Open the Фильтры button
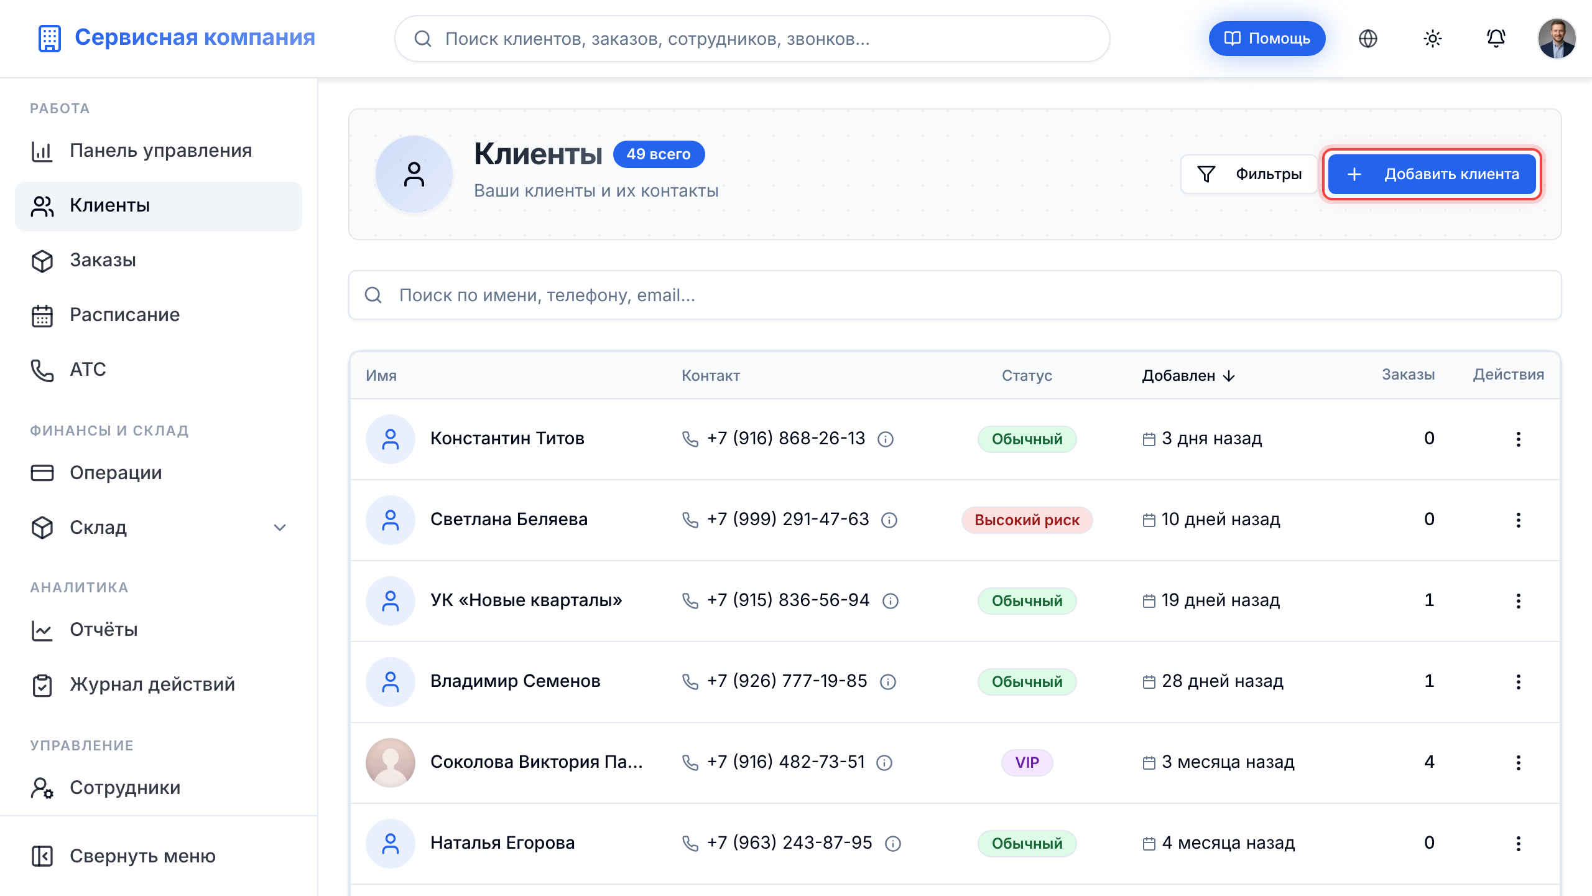1592x896 pixels. click(x=1249, y=174)
